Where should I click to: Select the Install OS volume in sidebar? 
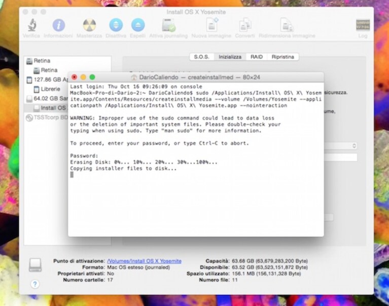click(50, 108)
